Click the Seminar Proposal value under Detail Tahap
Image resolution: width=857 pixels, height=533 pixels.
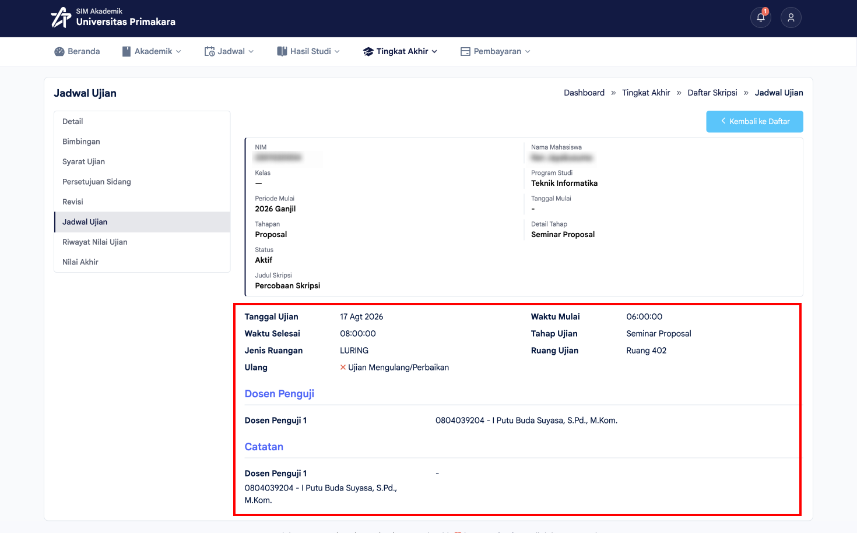[x=563, y=234]
